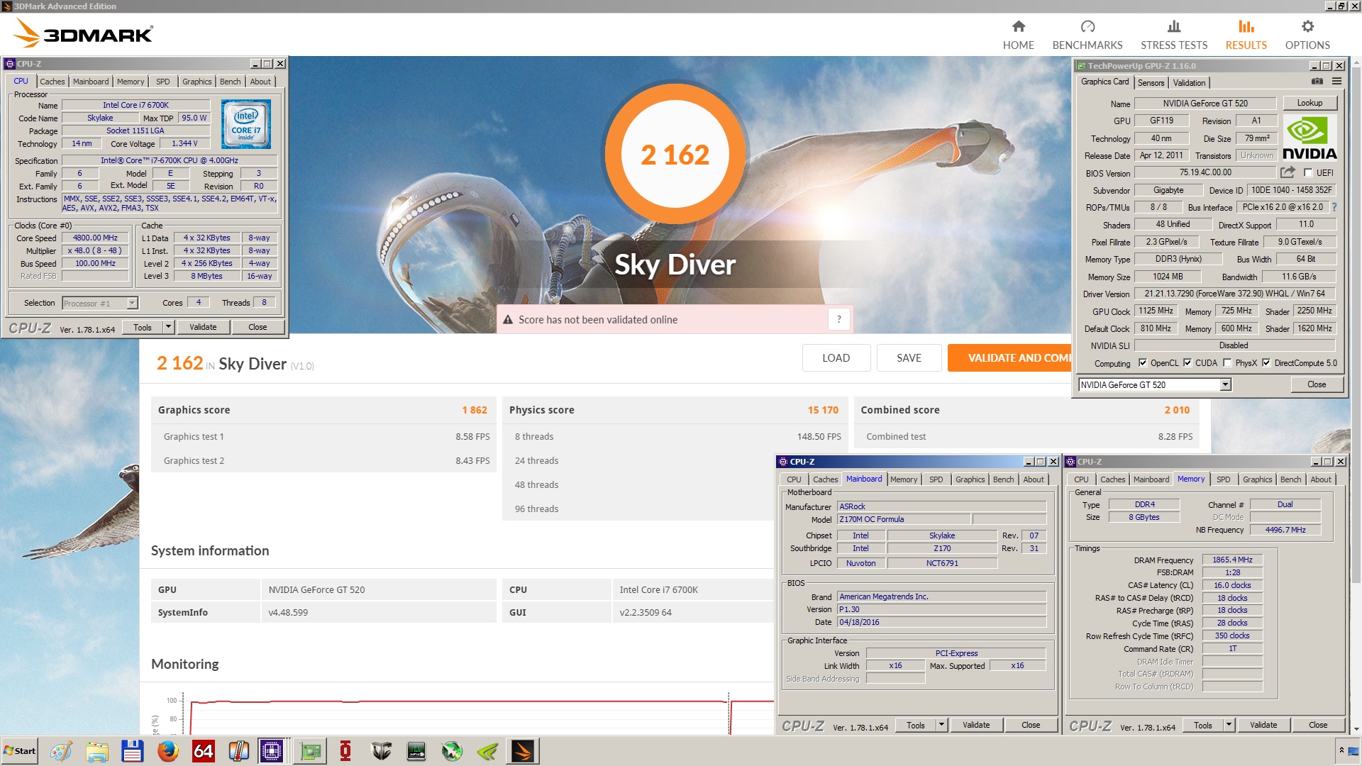Click VALIDATE AND COMPARE button
The image size is (1362, 766).
tap(1010, 358)
